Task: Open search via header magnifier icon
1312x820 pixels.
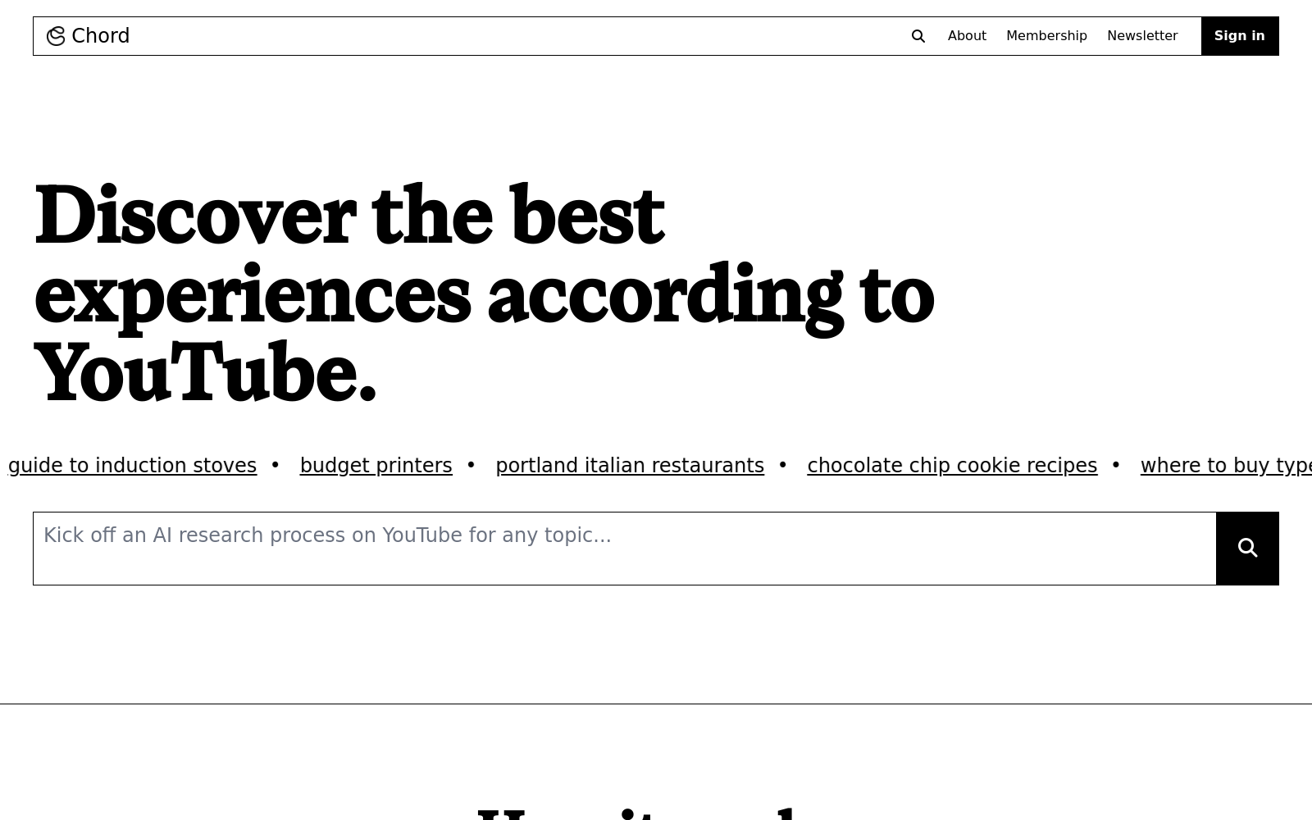Action: click(x=918, y=36)
